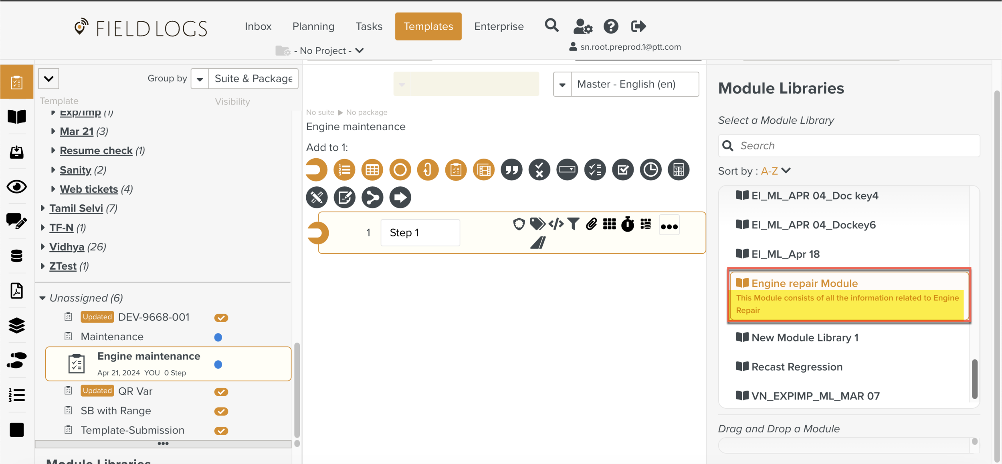Image resolution: width=1002 pixels, height=464 pixels.
Task: Add a quote block element
Action: tap(511, 170)
